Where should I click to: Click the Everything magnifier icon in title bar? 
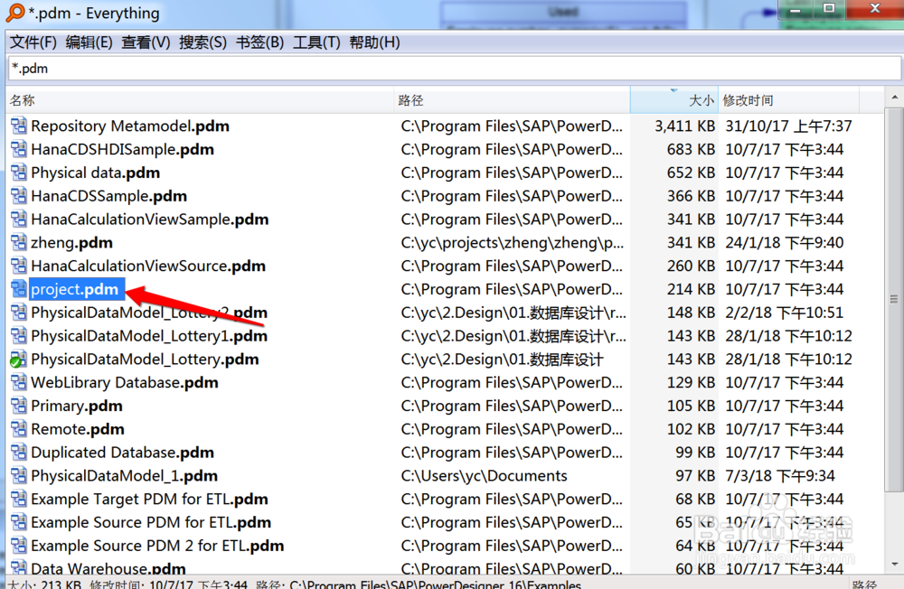(15, 13)
